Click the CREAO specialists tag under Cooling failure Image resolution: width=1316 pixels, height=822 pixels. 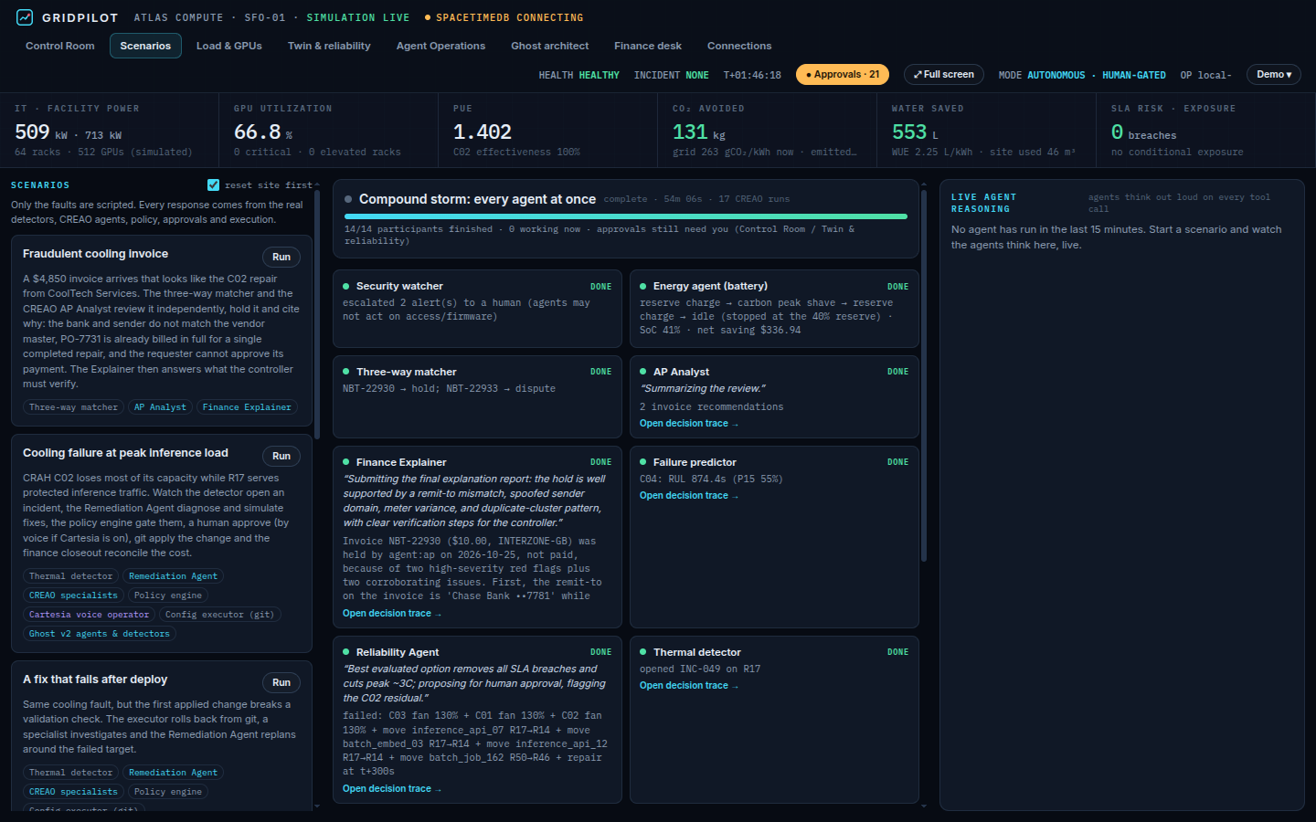click(73, 595)
